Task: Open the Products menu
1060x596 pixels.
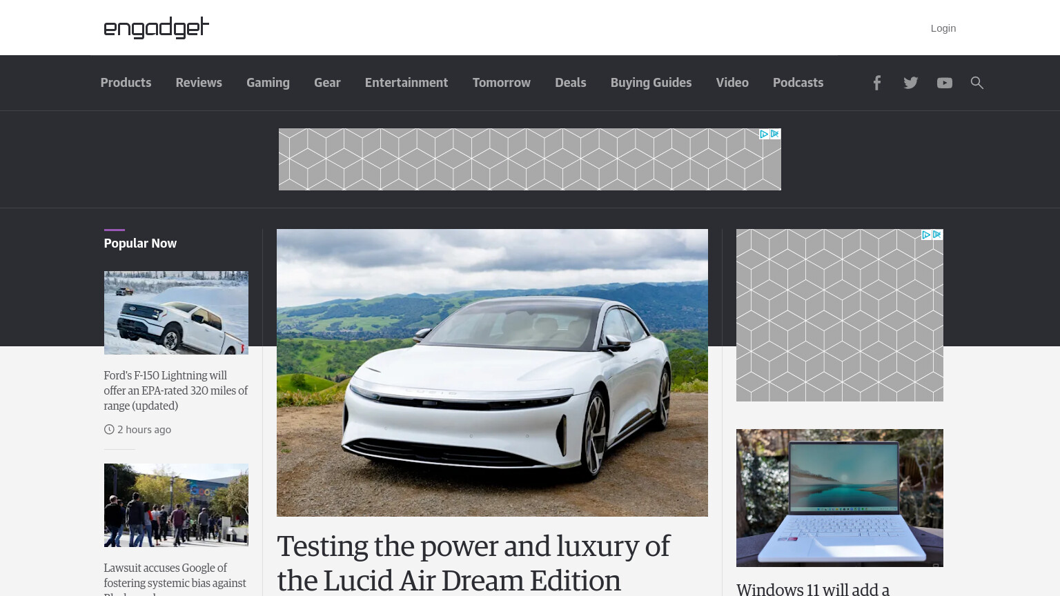Action: tap(126, 83)
